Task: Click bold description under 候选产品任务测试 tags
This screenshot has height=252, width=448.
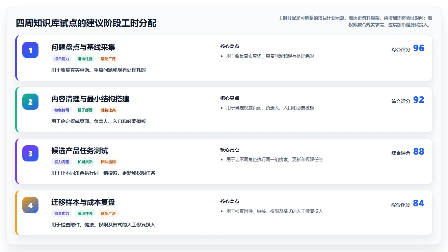Action: coord(103,173)
